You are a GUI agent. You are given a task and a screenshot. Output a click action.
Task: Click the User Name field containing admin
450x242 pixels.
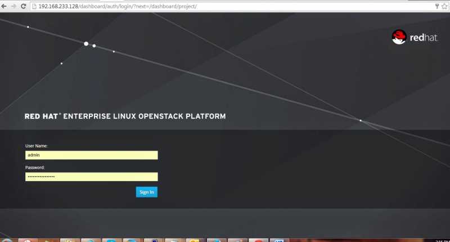click(92, 155)
